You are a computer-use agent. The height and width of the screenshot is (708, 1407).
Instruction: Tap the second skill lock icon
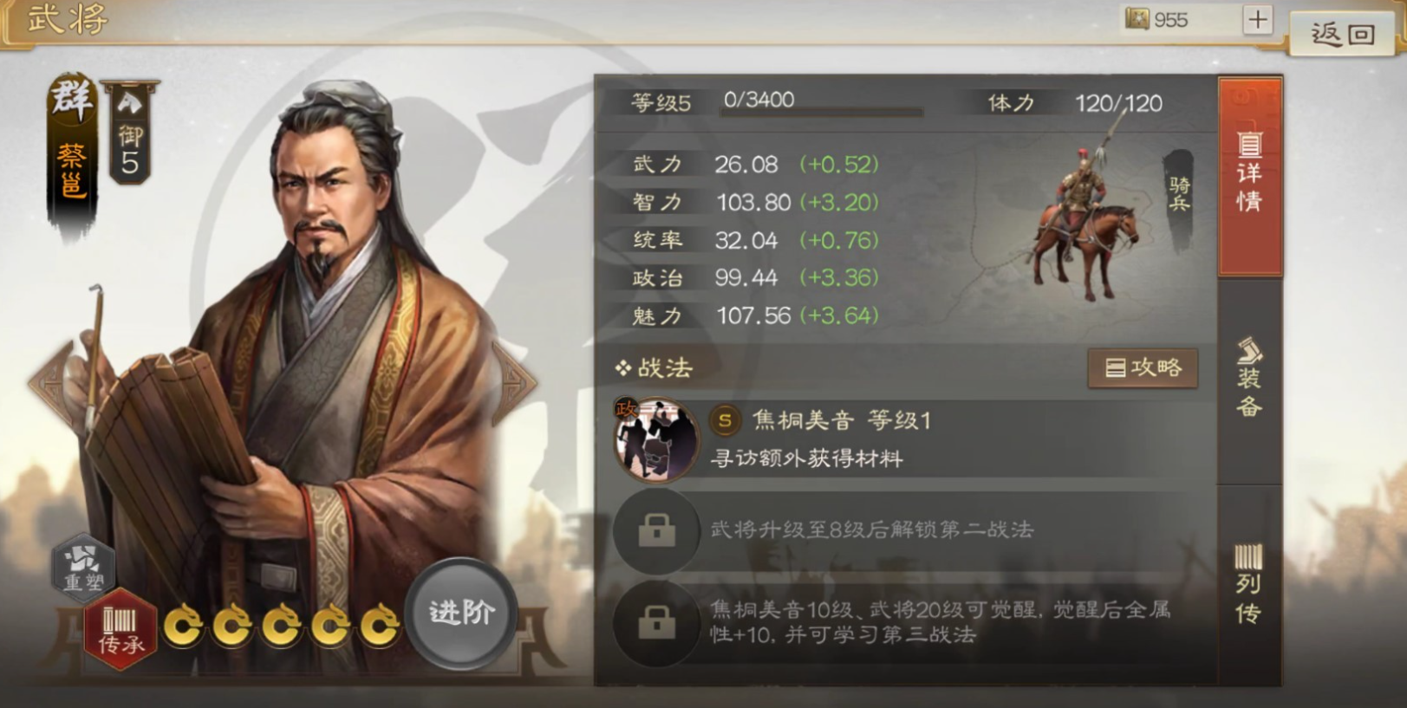656,529
